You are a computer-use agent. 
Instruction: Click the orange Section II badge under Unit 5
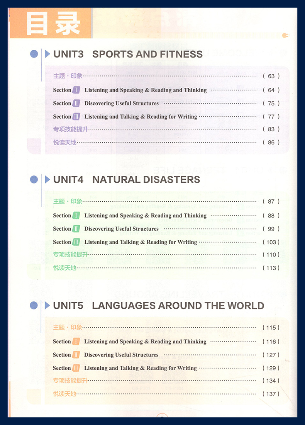[76, 355]
